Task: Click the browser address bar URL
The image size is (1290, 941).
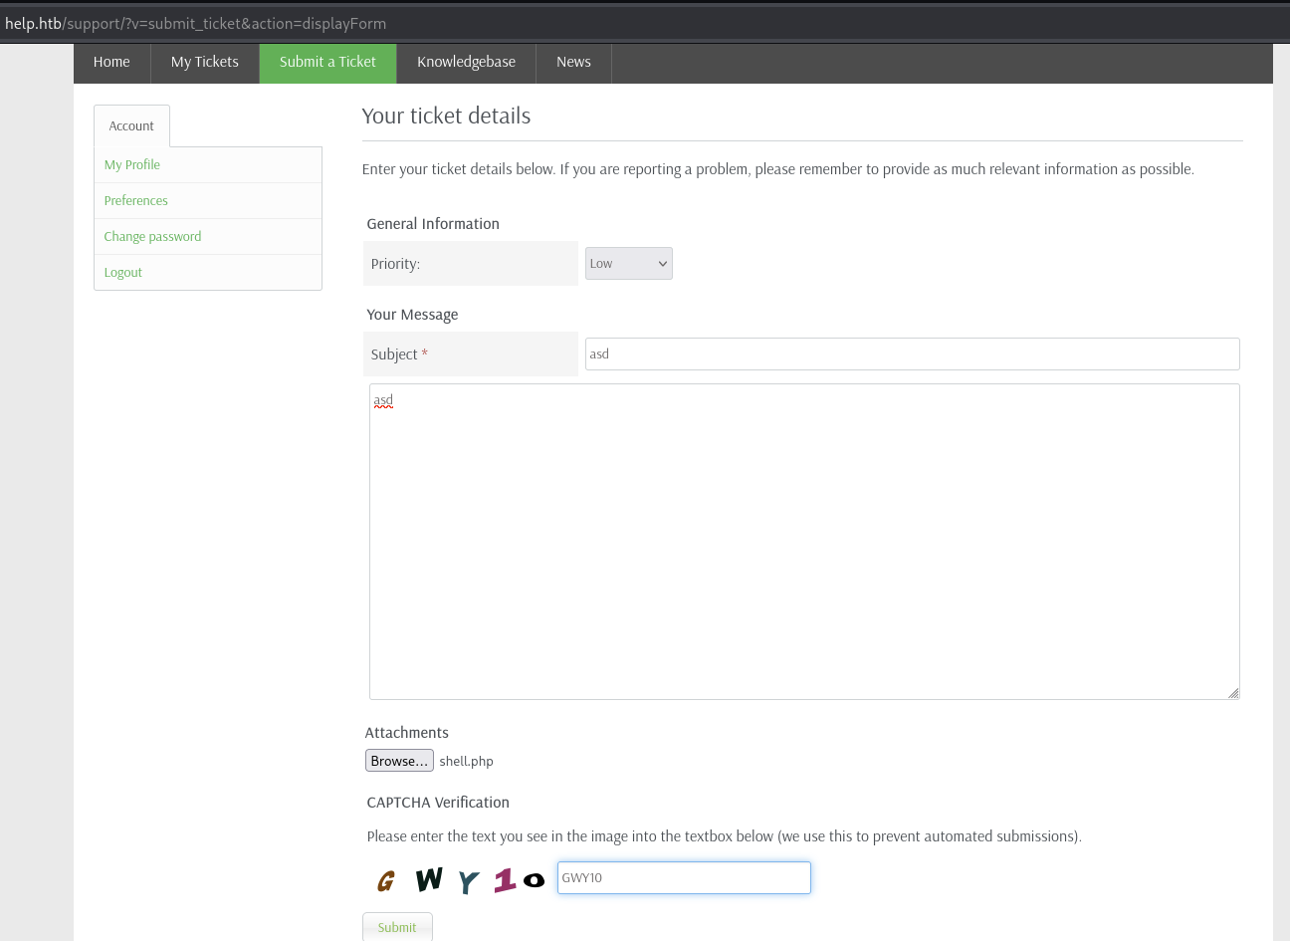Action: pyautogui.click(x=196, y=23)
